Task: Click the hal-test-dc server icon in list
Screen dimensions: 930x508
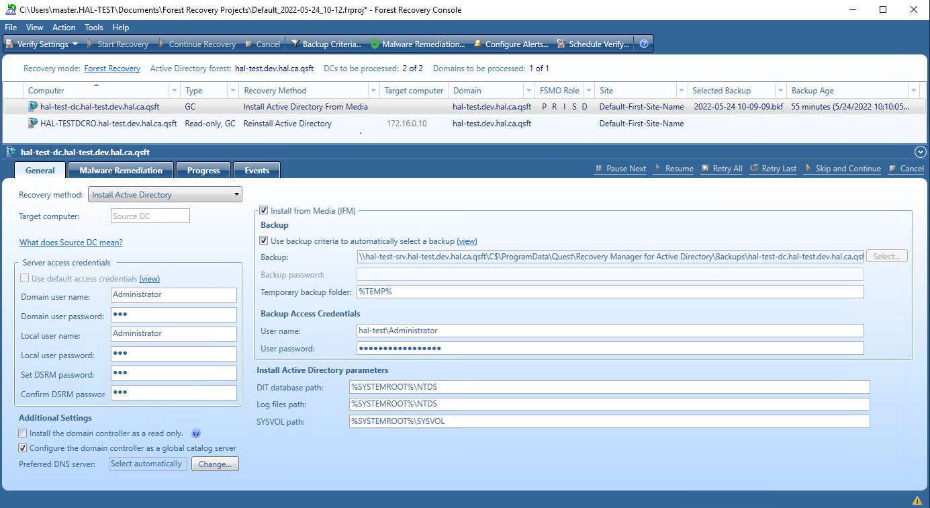Action: point(33,106)
